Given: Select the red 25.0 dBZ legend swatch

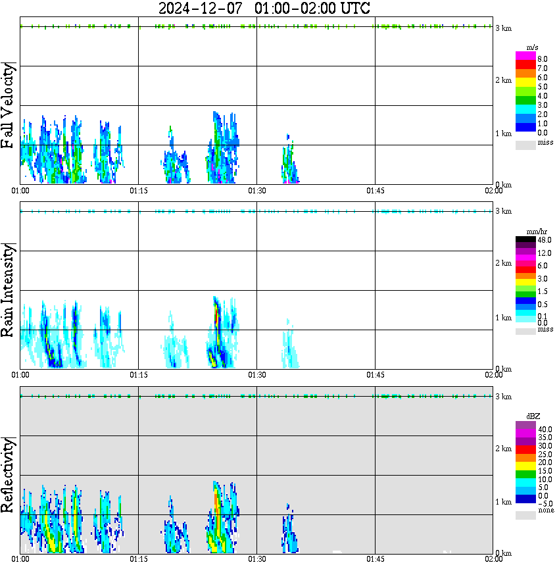Looking at the screenshot, I should 525,450.
